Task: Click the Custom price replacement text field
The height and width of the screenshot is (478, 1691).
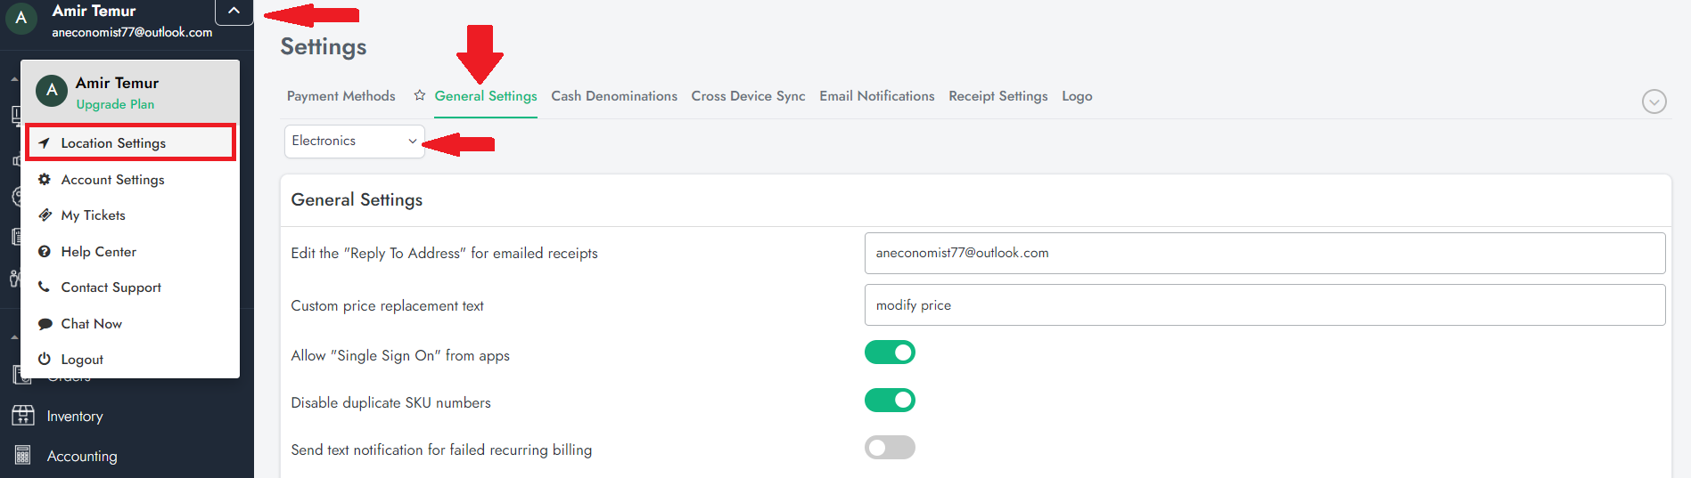Action: [x=1264, y=305]
